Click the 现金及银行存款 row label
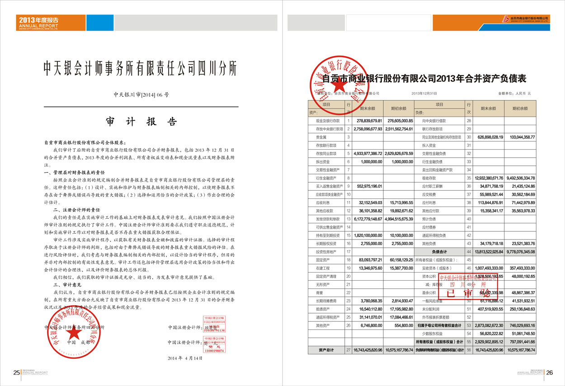The height and width of the screenshot is (386, 565). (326, 121)
